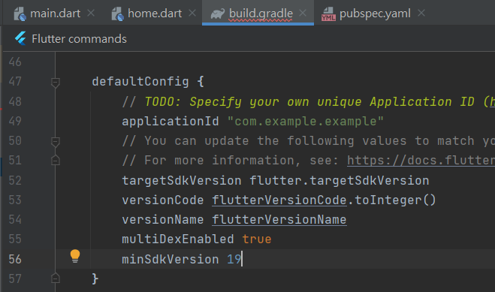
Task: Click the TODO comment on line 48
Action: [x=309, y=101]
